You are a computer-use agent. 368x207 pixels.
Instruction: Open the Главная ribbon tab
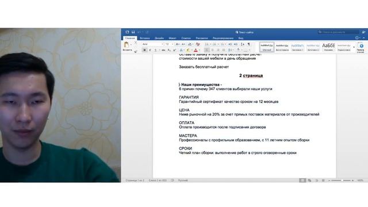pos(130,38)
